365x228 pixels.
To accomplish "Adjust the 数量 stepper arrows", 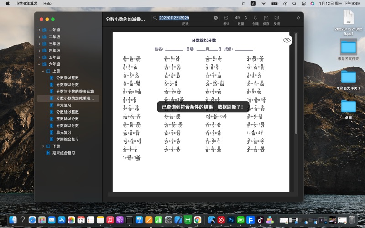I will pos(245,18).
